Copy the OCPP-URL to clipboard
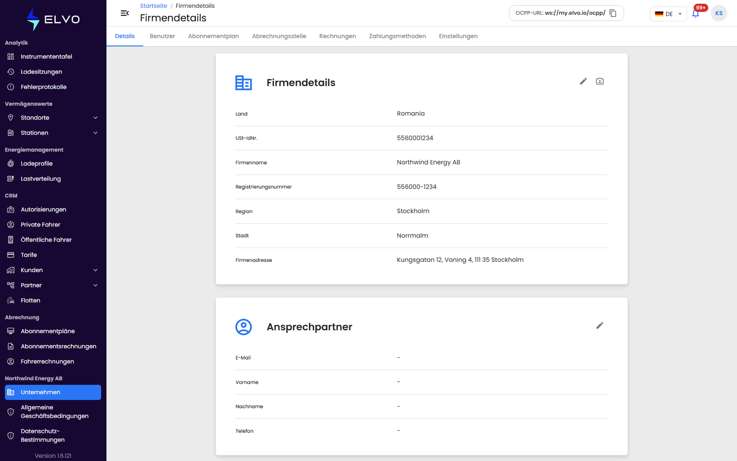 (x=613, y=13)
